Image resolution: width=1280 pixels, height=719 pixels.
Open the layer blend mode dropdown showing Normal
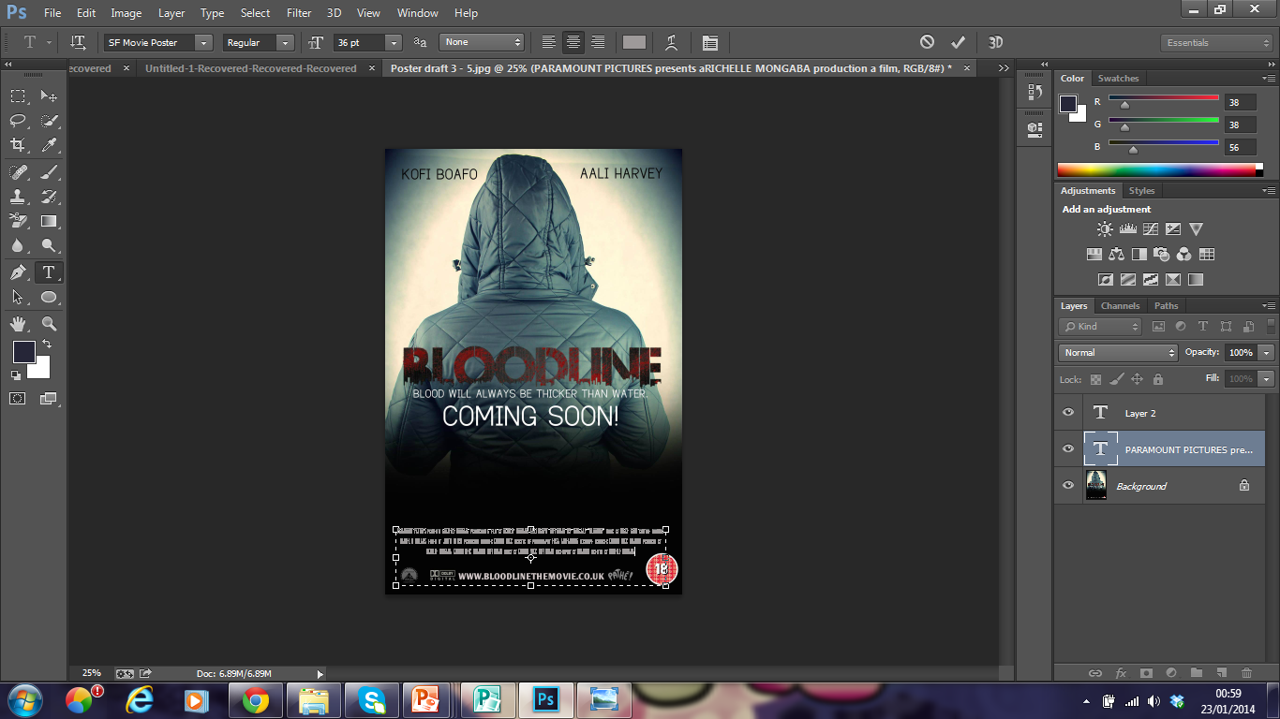(x=1118, y=352)
